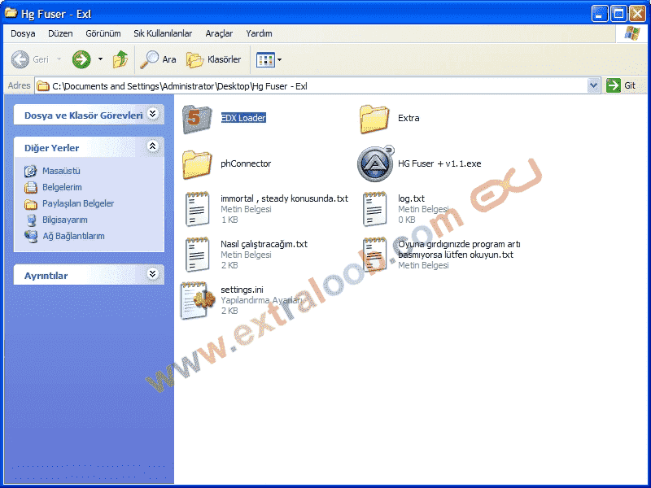
Task: Open the back button history dropdown
Action: 59,59
